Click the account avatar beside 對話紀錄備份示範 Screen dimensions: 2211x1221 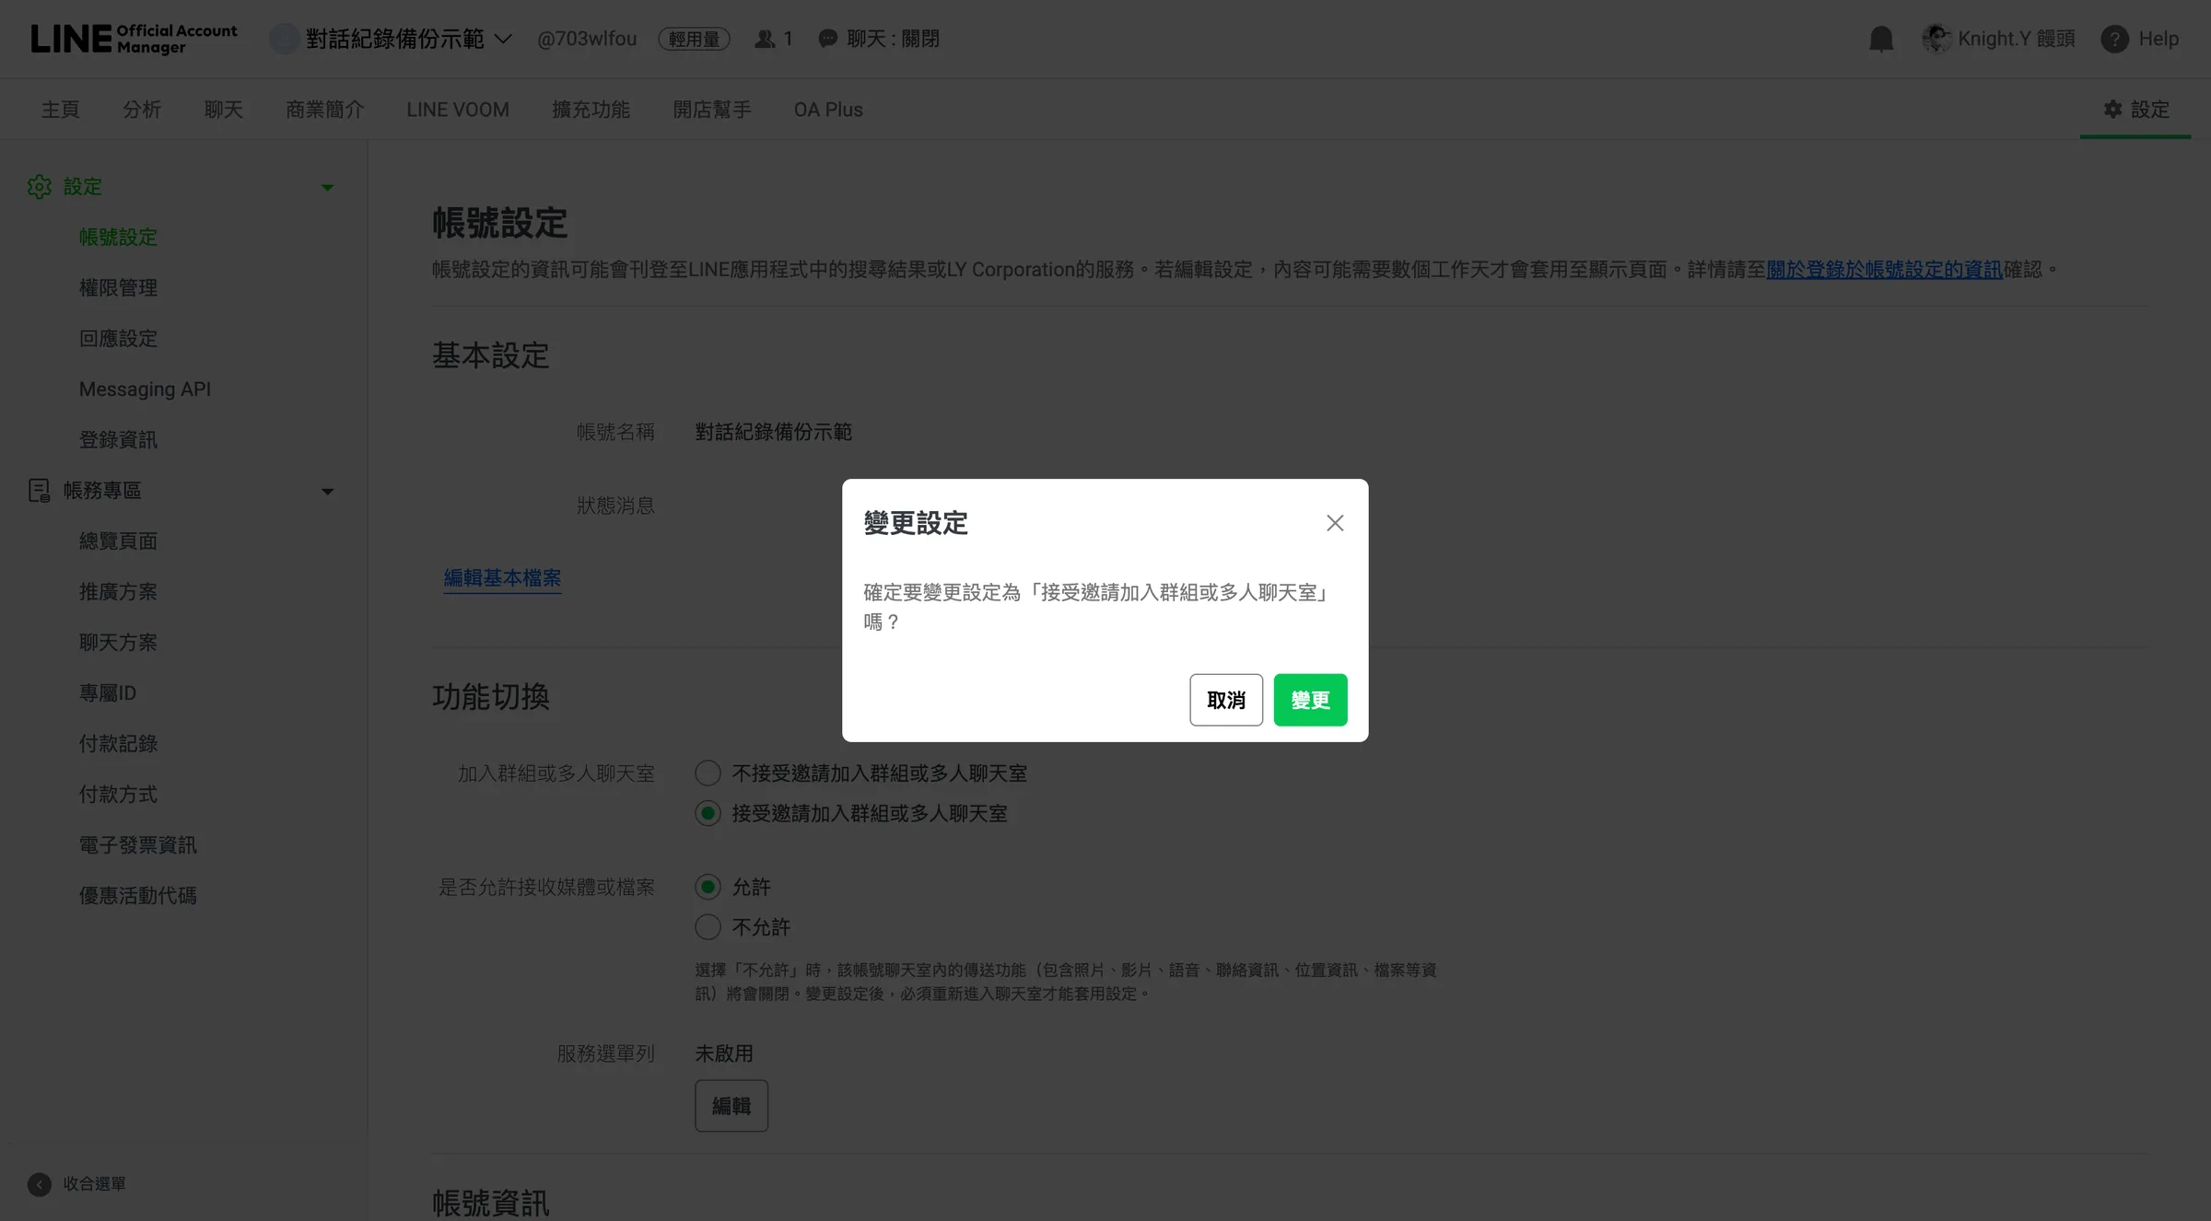click(284, 39)
